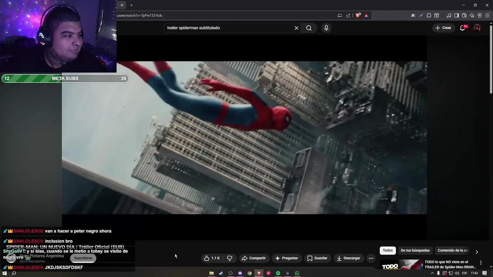Screen dimensions: 493x277
Task: Save the video with Guardar button
Action: pyautogui.click(x=317, y=258)
